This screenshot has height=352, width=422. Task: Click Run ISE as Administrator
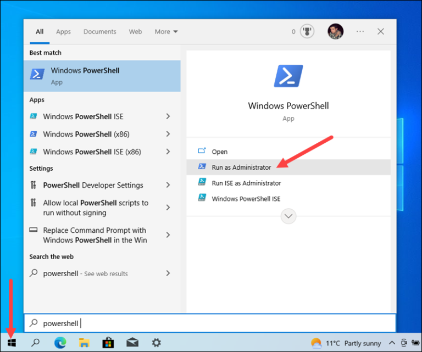tap(288, 183)
